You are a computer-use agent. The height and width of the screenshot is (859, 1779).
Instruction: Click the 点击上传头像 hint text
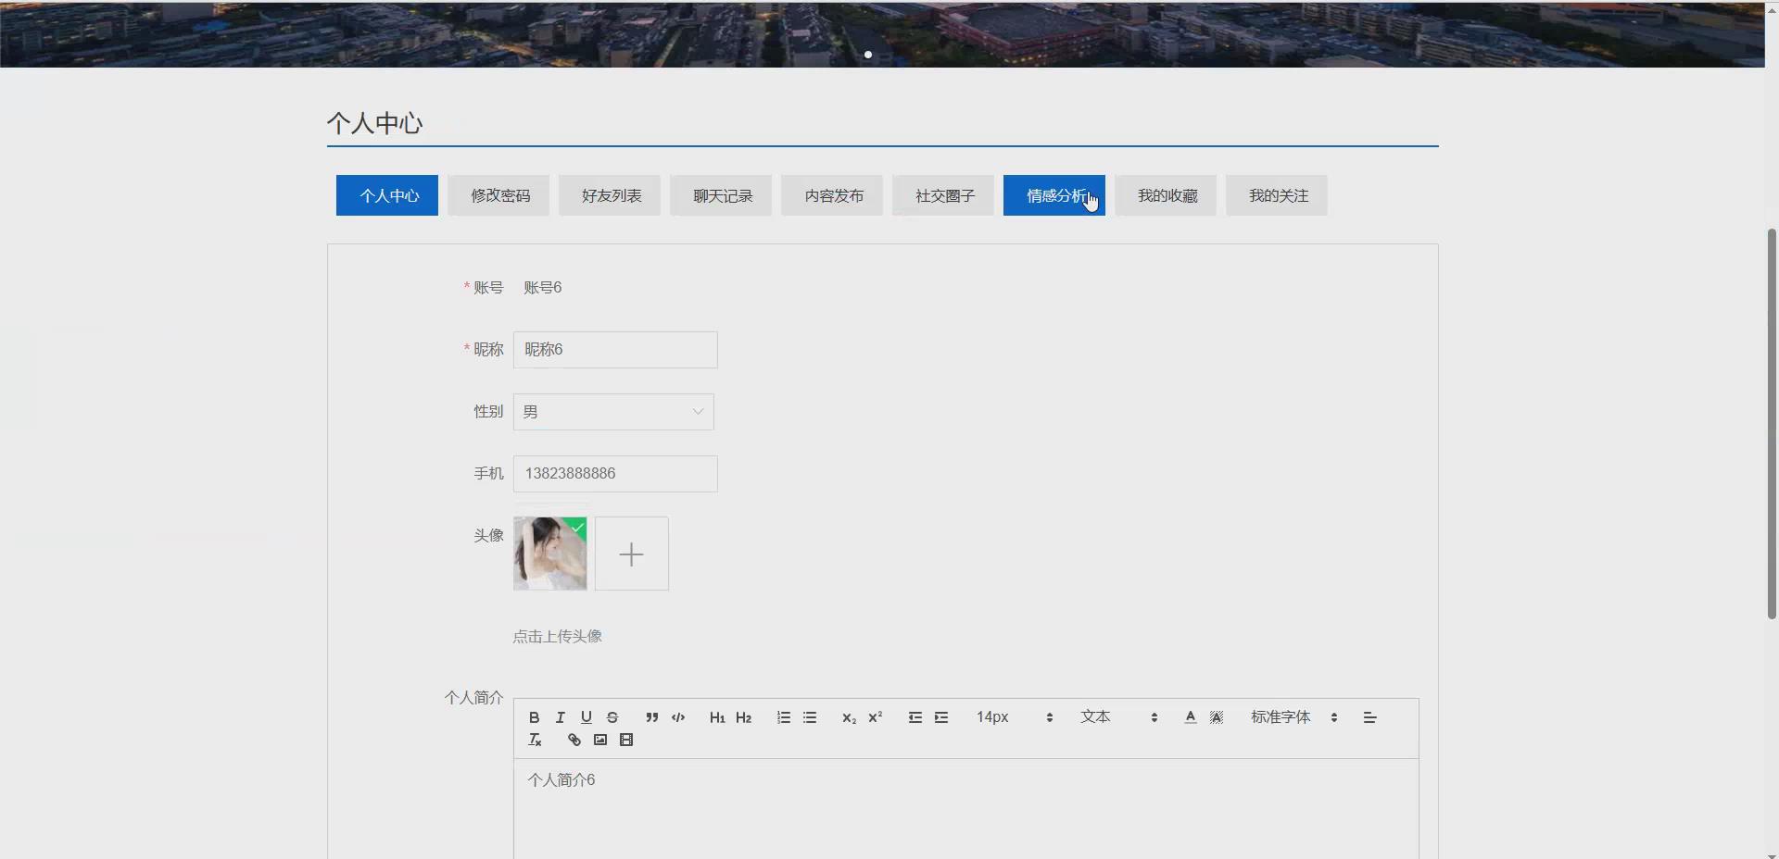click(x=558, y=637)
